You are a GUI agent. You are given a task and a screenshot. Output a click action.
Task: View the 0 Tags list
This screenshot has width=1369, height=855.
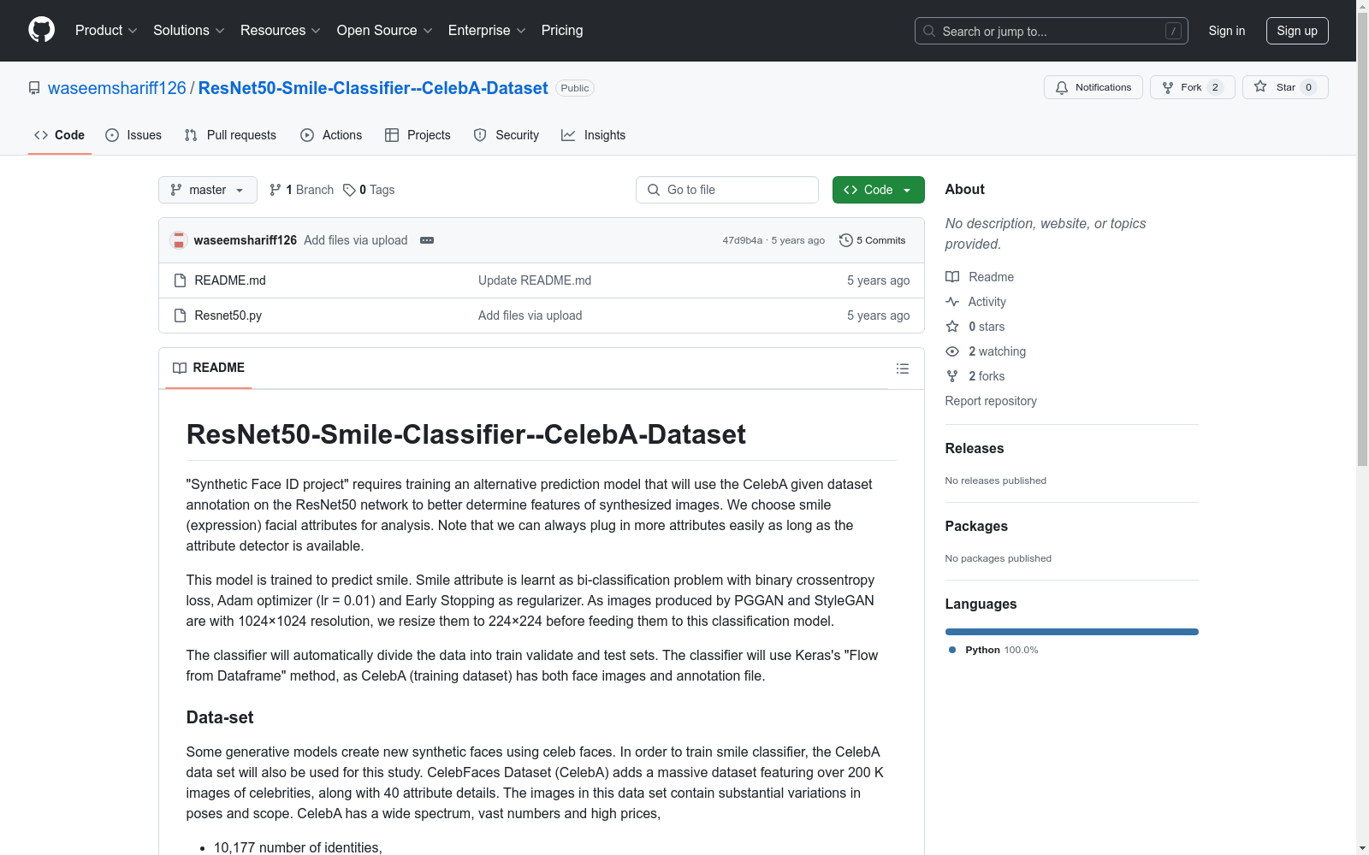369,190
